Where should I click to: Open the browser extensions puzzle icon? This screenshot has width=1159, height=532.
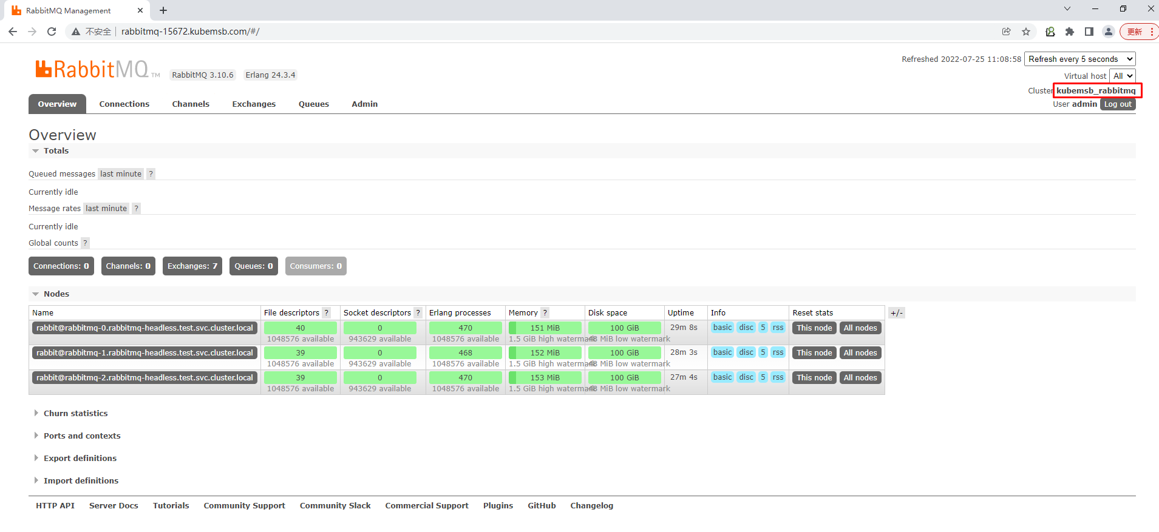pos(1070,32)
